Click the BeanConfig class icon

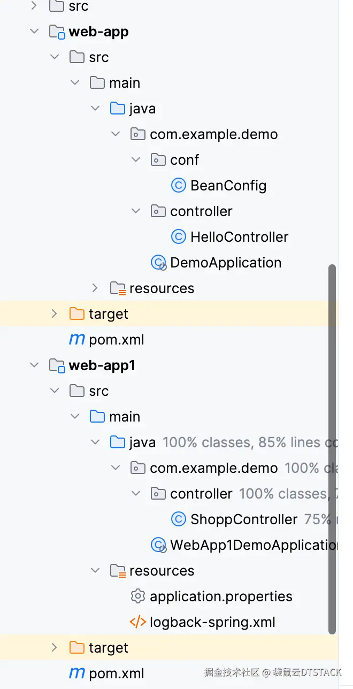[x=178, y=186]
